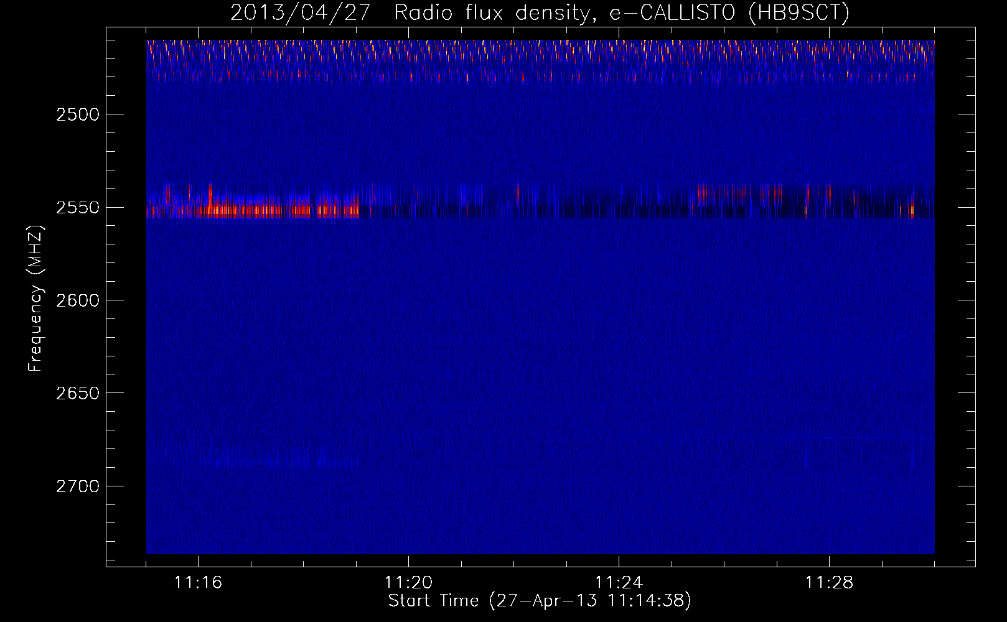Click the 2600 frequency axis label
The width and height of the screenshot is (1007, 622).
[x=78, y=300]
